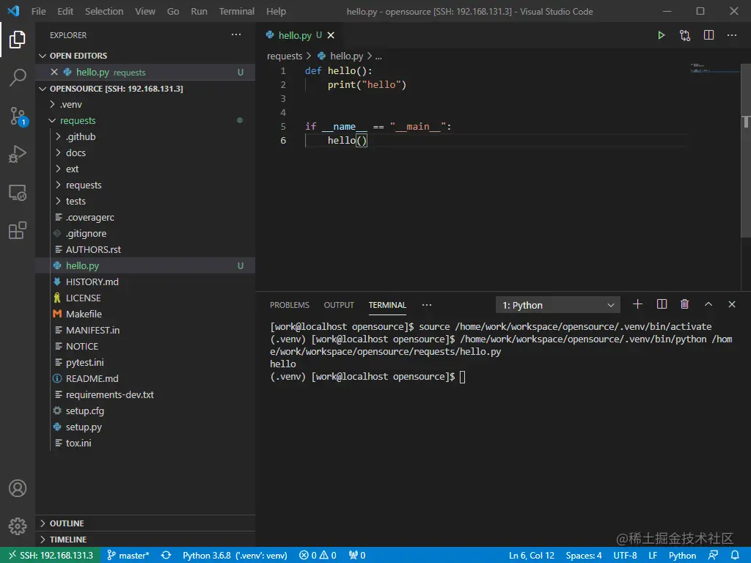The width and height of the screenshot is (751, 563).
Task: Open Makefile in the file tree
Action: tap(146, 314)
